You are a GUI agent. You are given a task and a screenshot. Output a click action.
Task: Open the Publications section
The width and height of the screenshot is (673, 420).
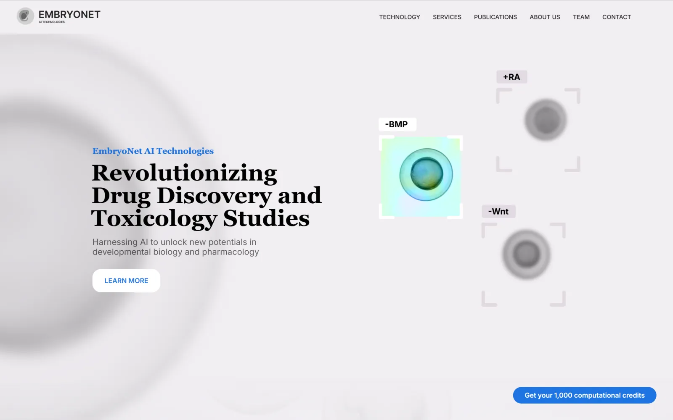point(495,17)
